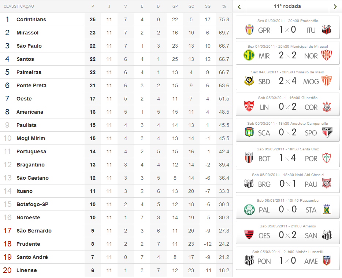Click the Santos crest in OES vs SAN match
The image size is (342, 278).
tap(326, 235)
